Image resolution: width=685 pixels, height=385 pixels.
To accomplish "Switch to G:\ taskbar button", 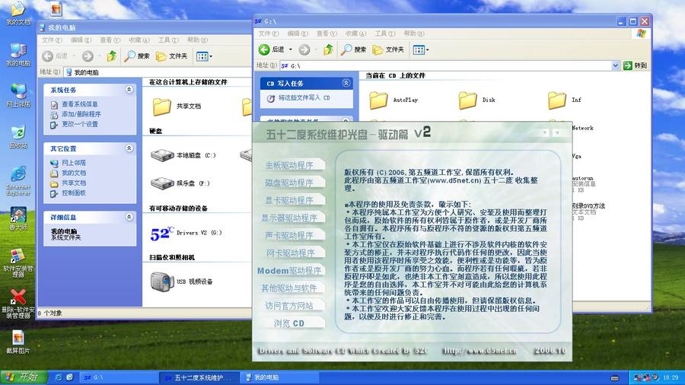I will click(119, 377).
